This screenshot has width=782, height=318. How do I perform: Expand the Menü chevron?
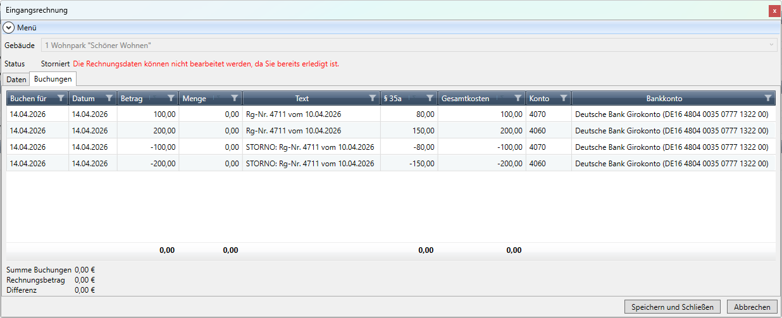point(9,28)
